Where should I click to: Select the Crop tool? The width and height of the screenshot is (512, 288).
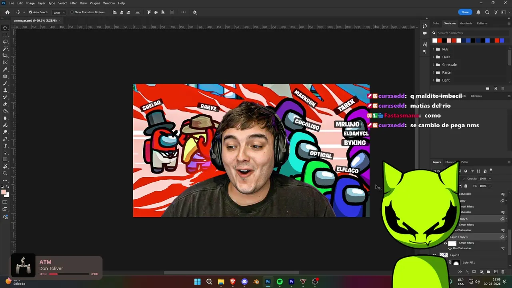pos(5,56)
